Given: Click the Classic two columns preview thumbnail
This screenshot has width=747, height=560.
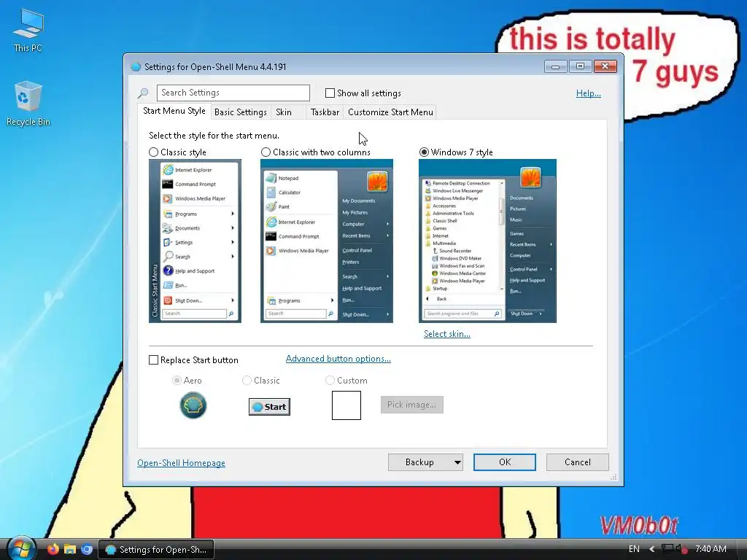Looking at the screenshot, I should pos(327,241).
